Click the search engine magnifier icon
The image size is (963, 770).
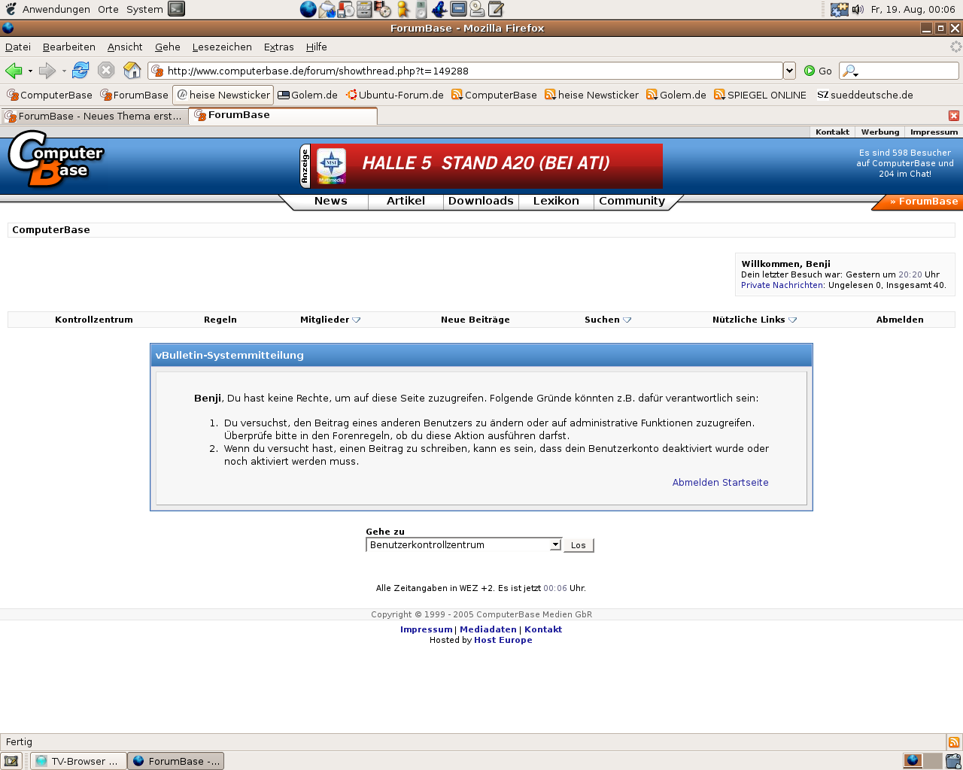click(849, 71)
